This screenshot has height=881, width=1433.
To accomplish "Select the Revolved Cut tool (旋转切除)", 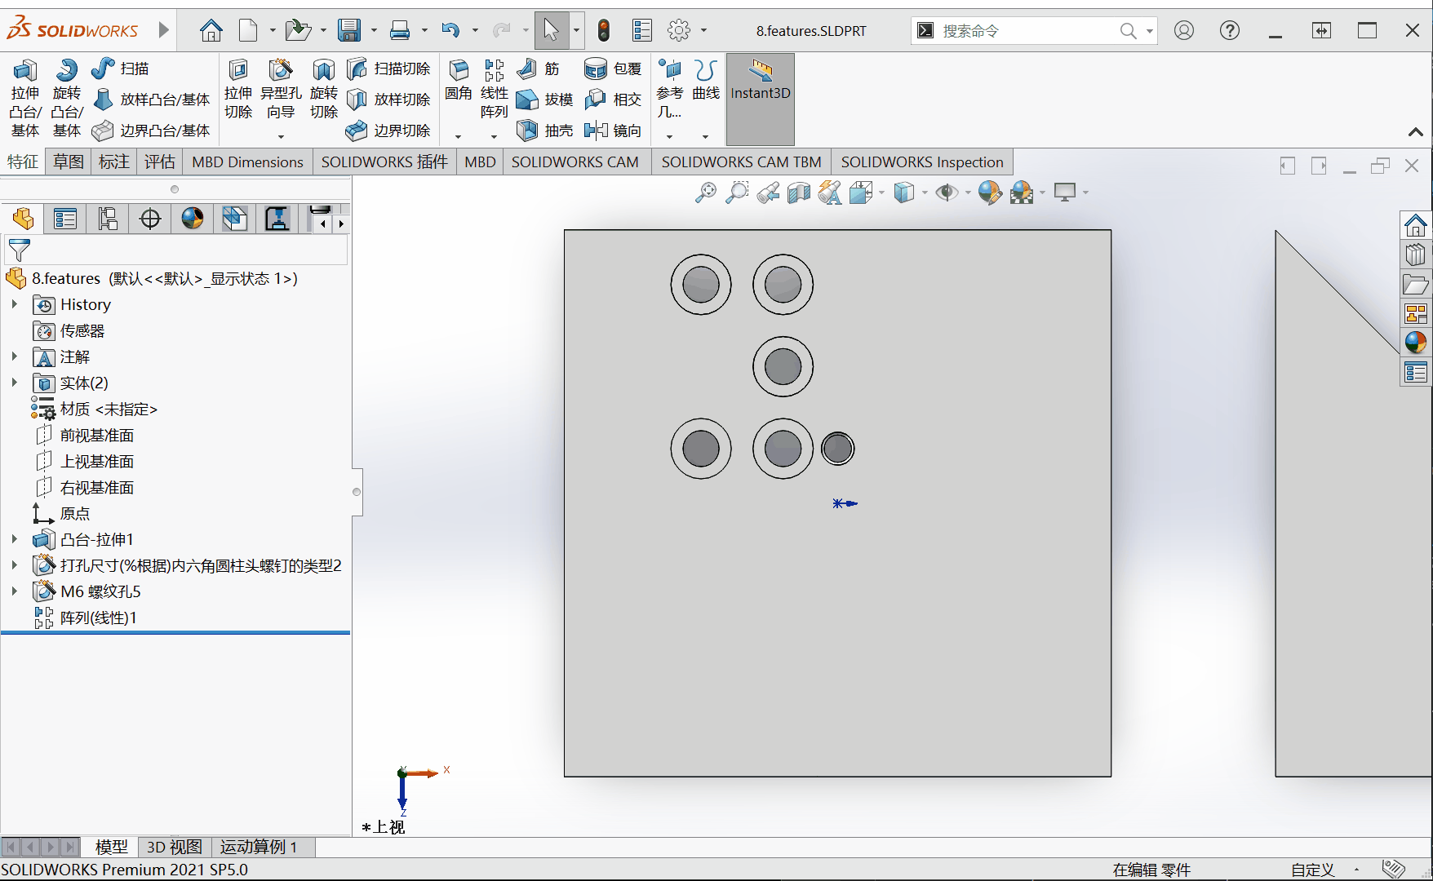I will 324,90.
